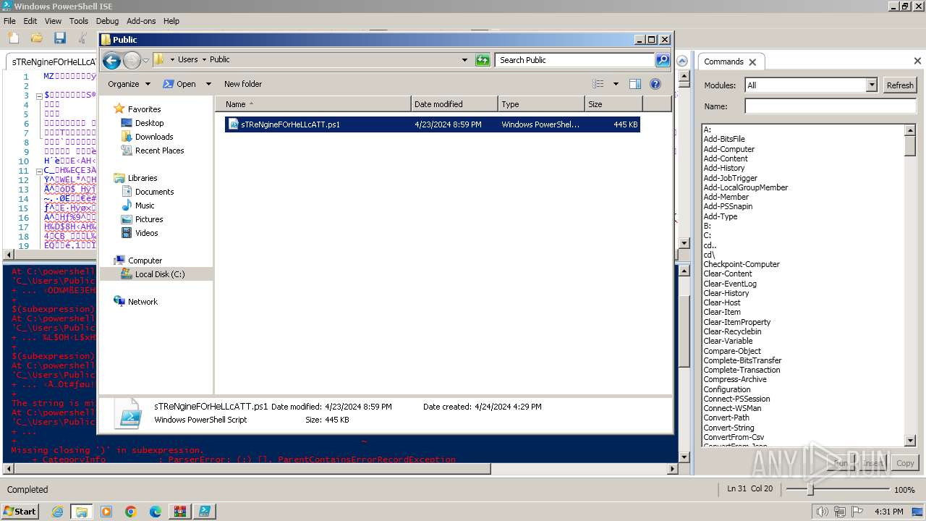Image resolution: width=926 pixels, height=521 pixels.
Task: Select Music library
Action: coord(137,206)
